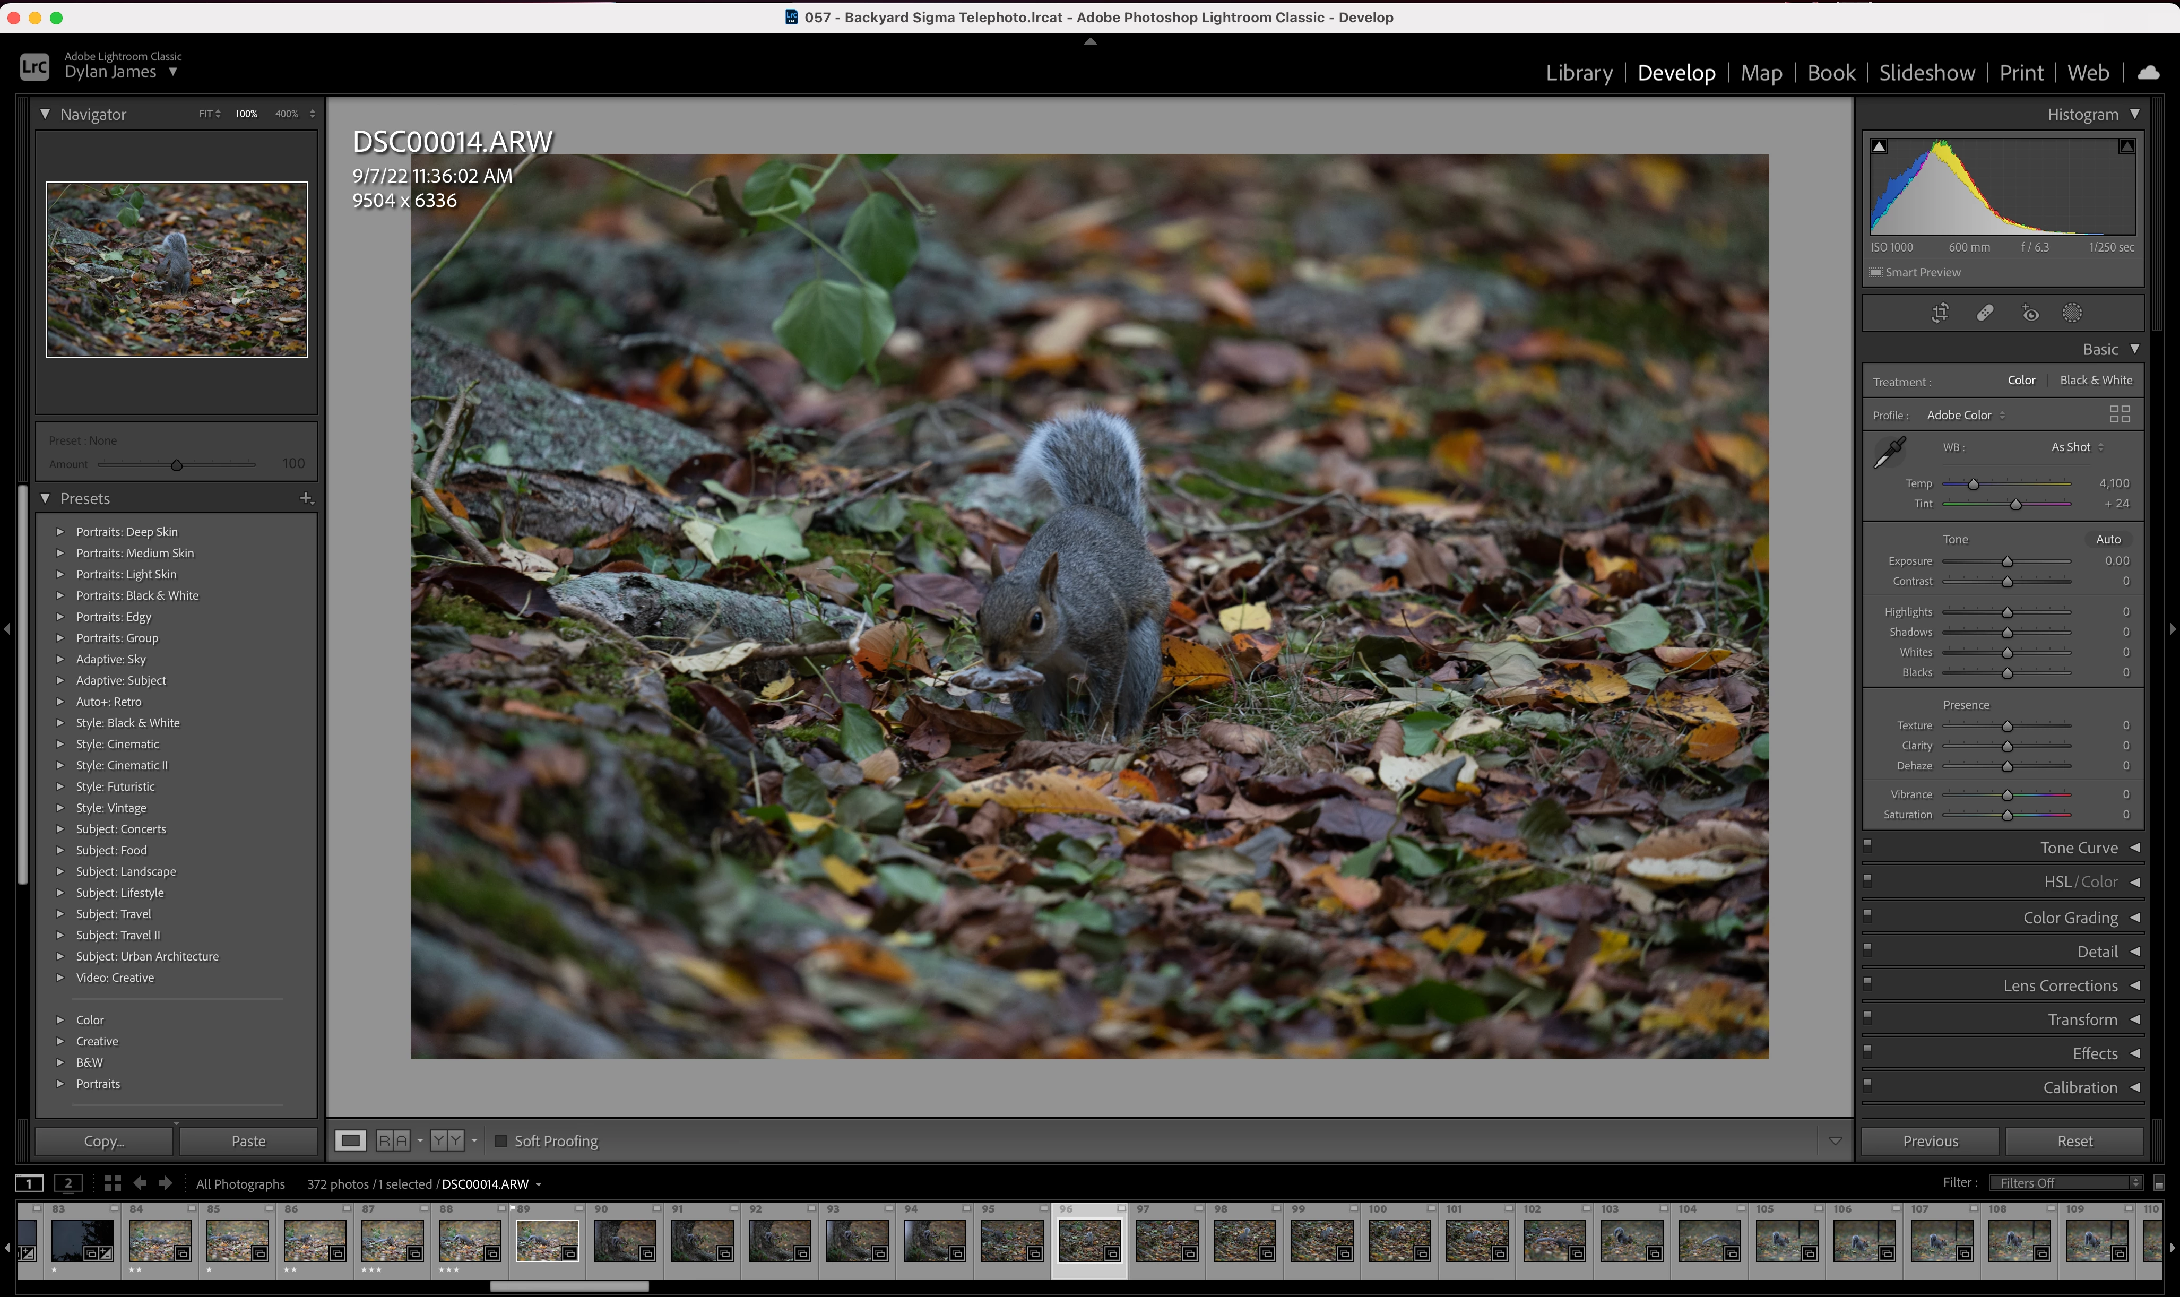Open the Print module
Screen dimensions: 2180x1297
pos(2021,73)
